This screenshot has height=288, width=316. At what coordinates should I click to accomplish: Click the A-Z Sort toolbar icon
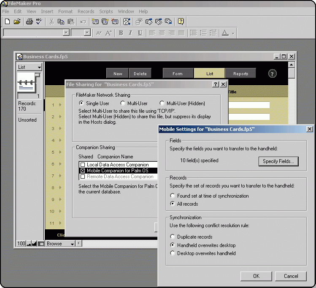coord(127,22)
